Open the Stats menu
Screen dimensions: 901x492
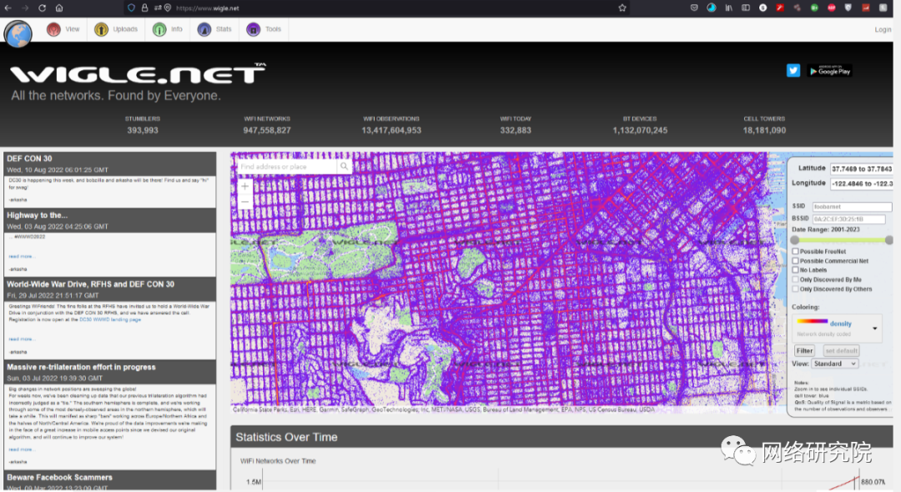tap(215, 29)
